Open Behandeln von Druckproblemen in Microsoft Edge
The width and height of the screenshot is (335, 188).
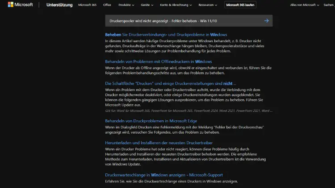tap(151, 121)
